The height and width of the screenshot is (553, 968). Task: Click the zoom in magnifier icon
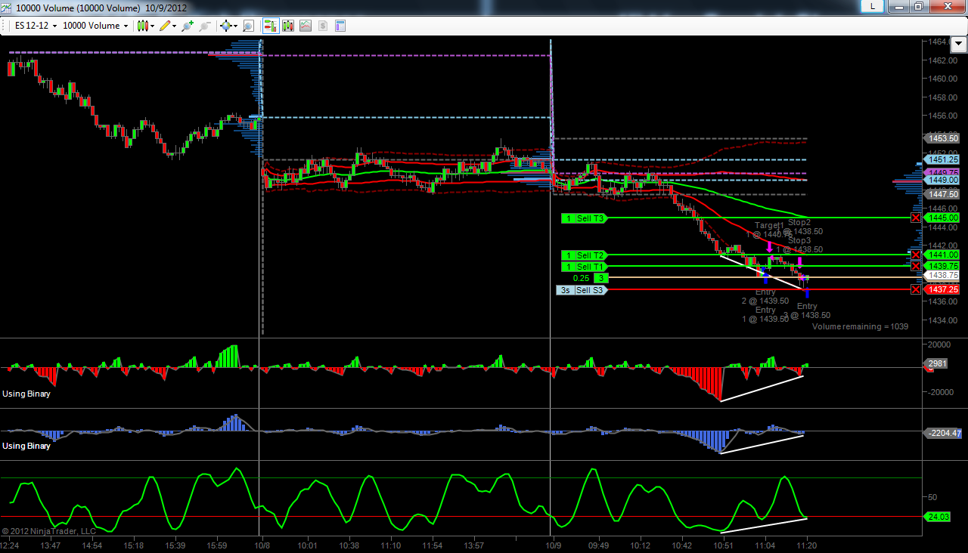[187, 26]
